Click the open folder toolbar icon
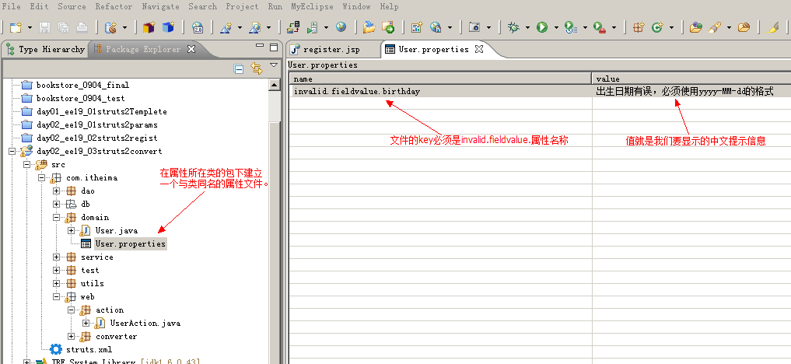This screenshot has height=364, width=791. click(x=369, y=27)
